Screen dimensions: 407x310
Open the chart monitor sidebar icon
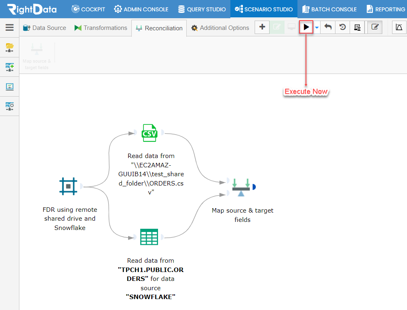click(10, 86)
